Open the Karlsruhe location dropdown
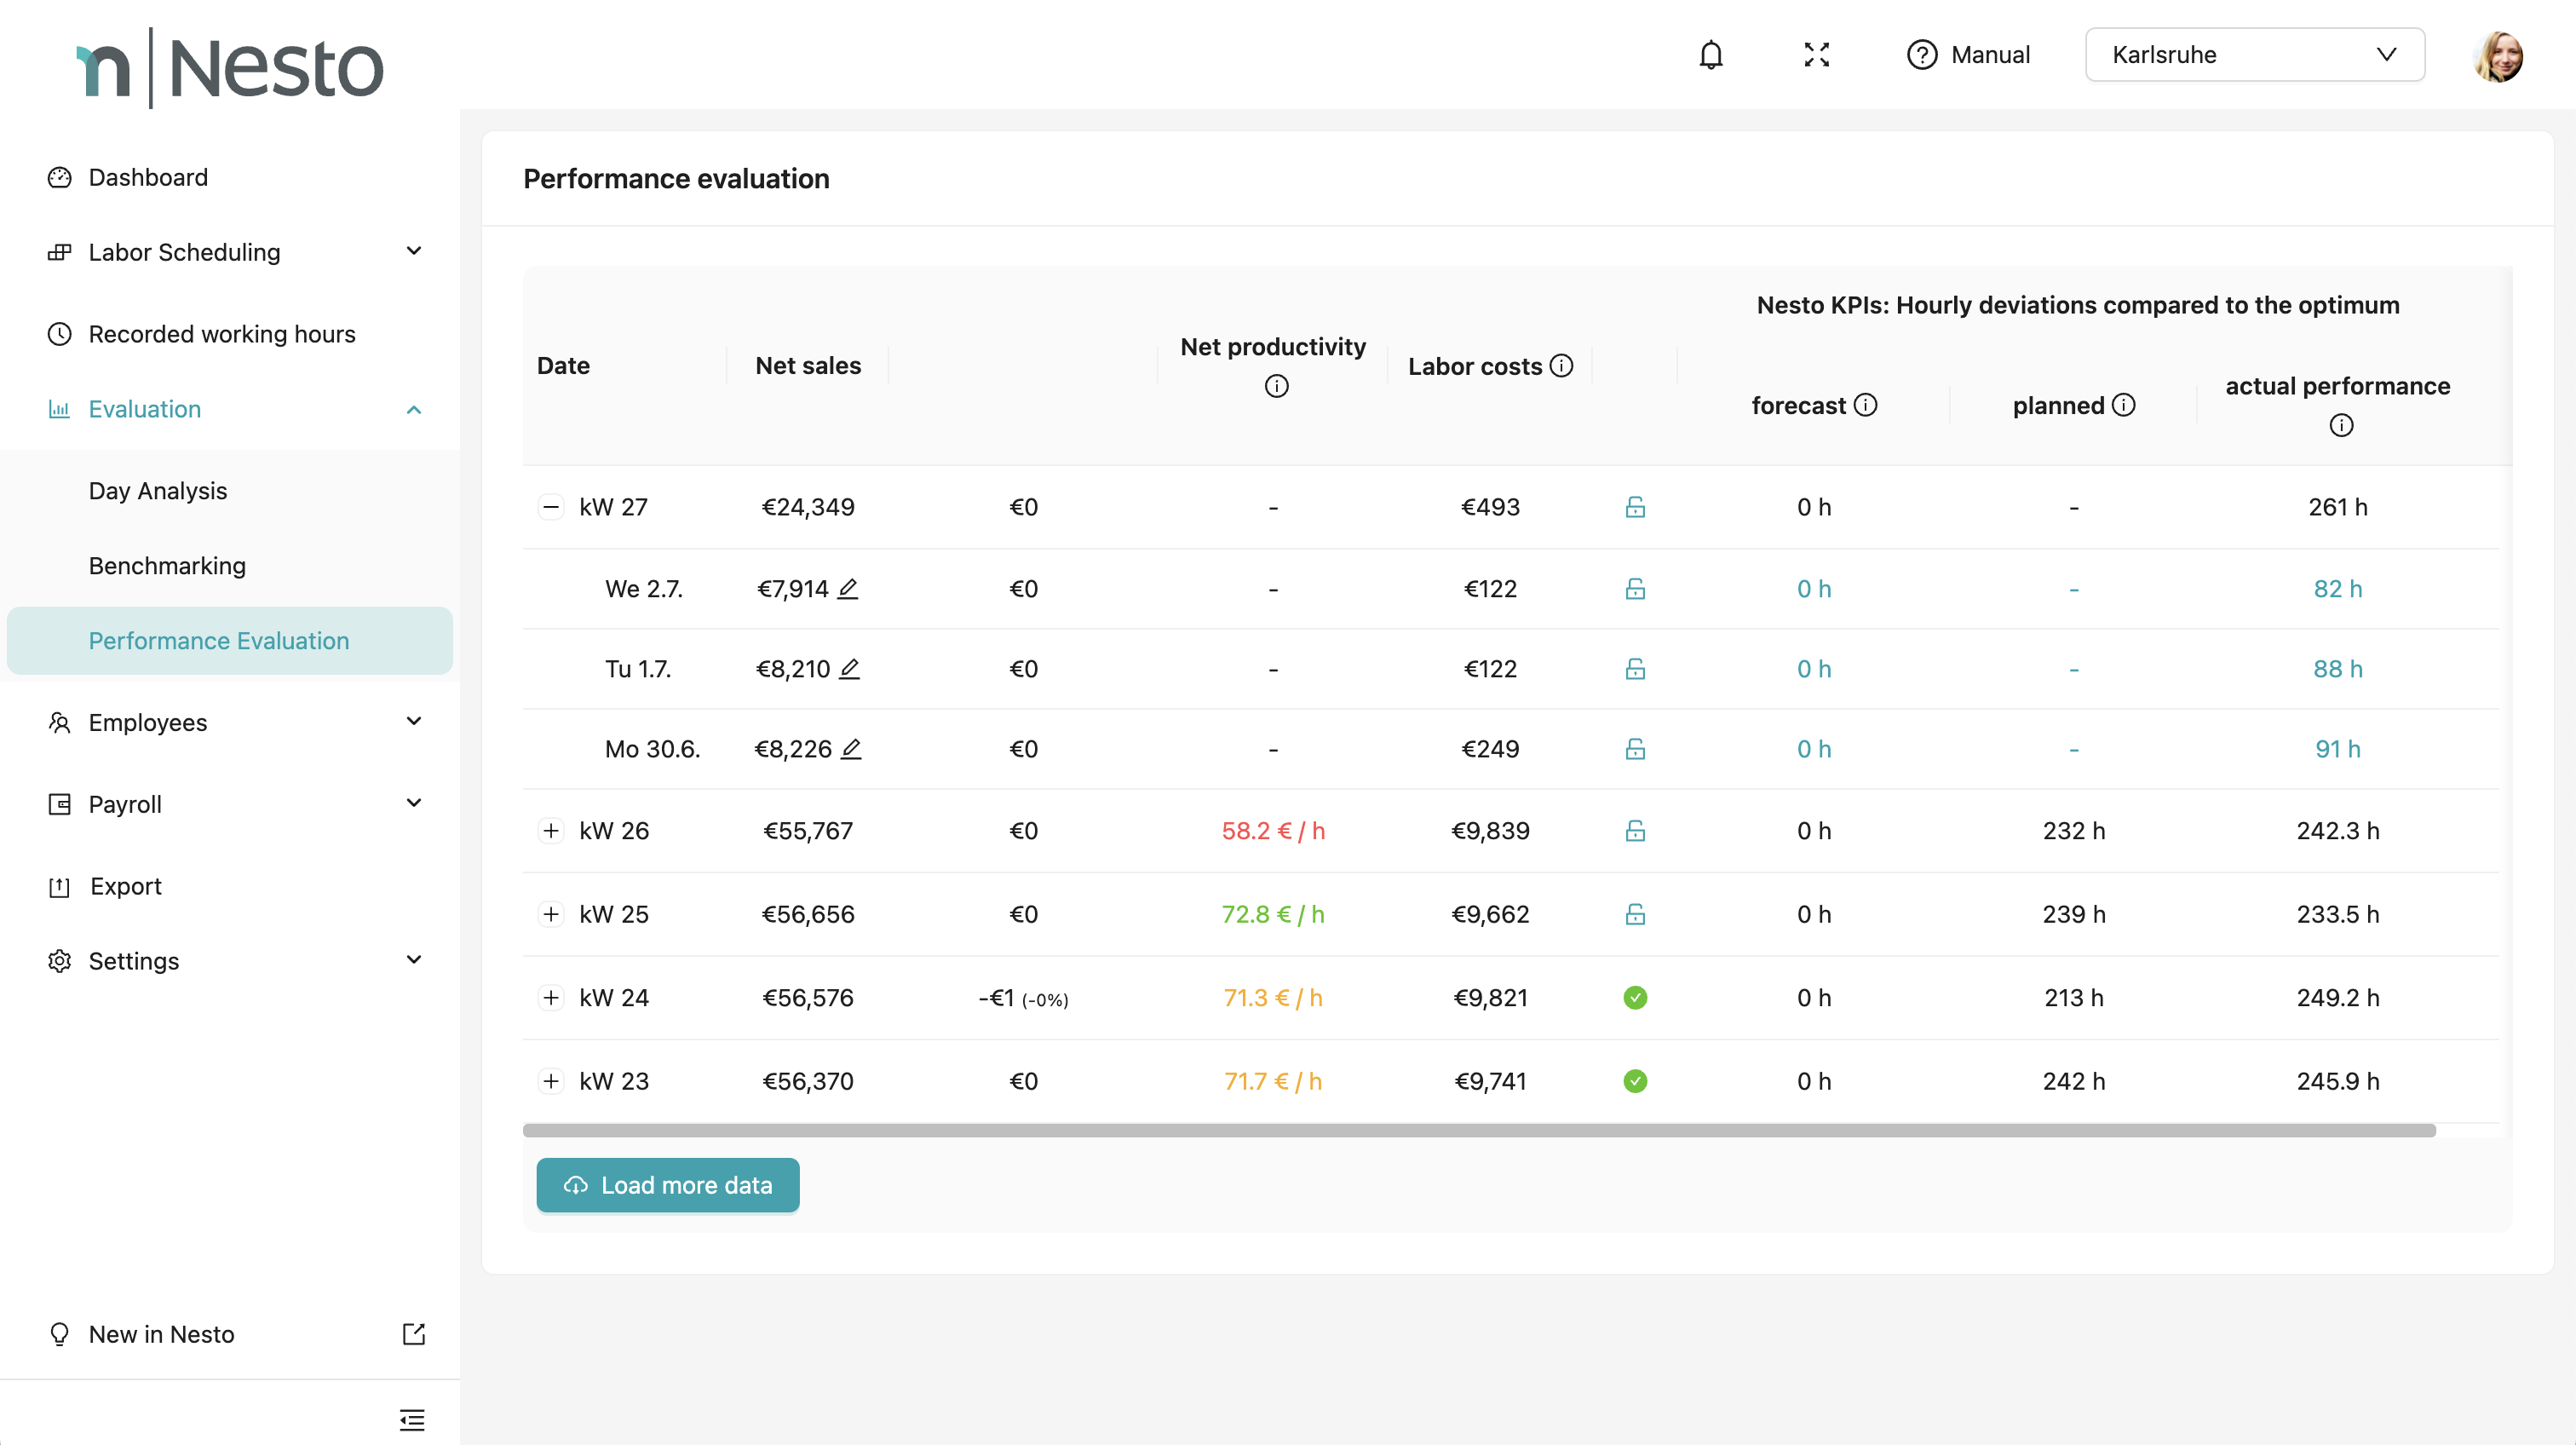The image size is (2576, 1445). click(2254, 55)
